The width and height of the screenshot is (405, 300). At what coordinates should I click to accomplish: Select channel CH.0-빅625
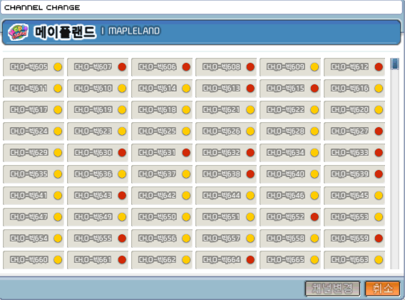(162, 131)
